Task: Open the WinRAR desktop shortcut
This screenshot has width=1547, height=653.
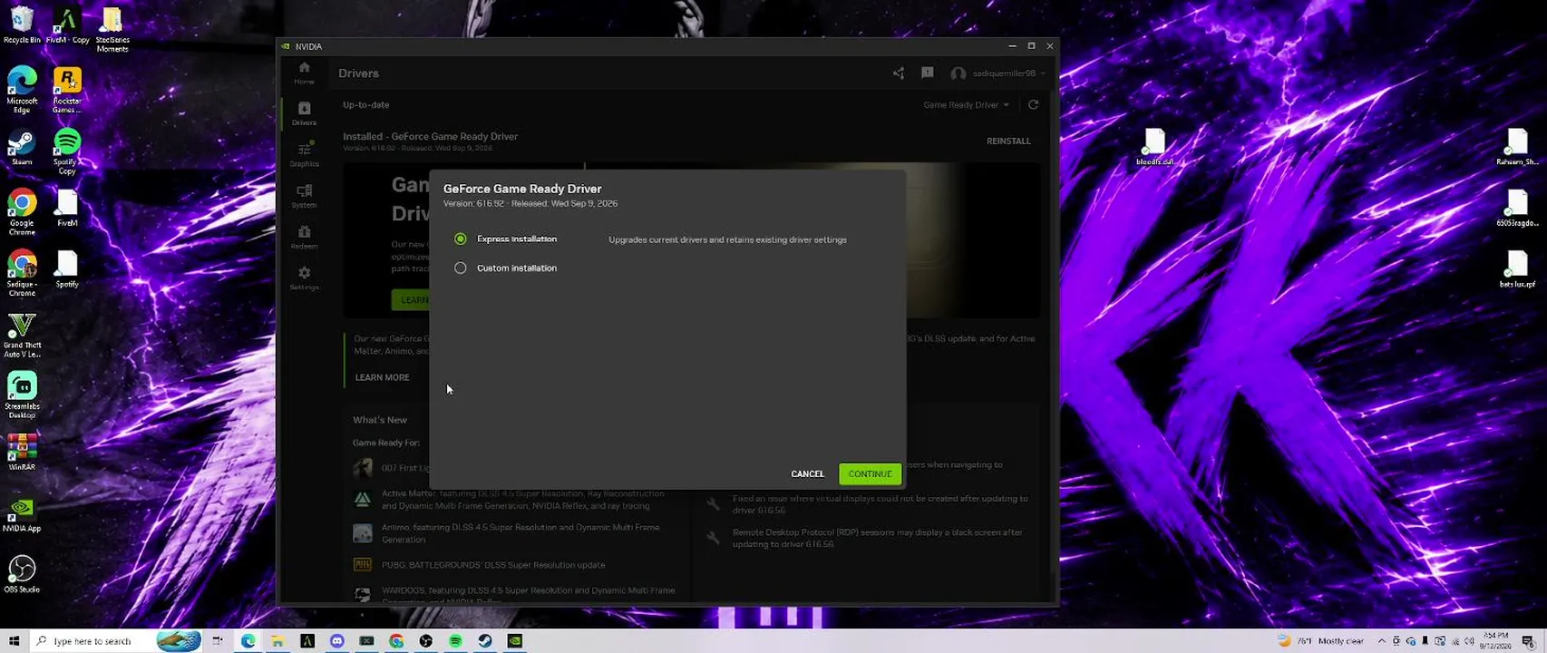Action: coord(22,452)
